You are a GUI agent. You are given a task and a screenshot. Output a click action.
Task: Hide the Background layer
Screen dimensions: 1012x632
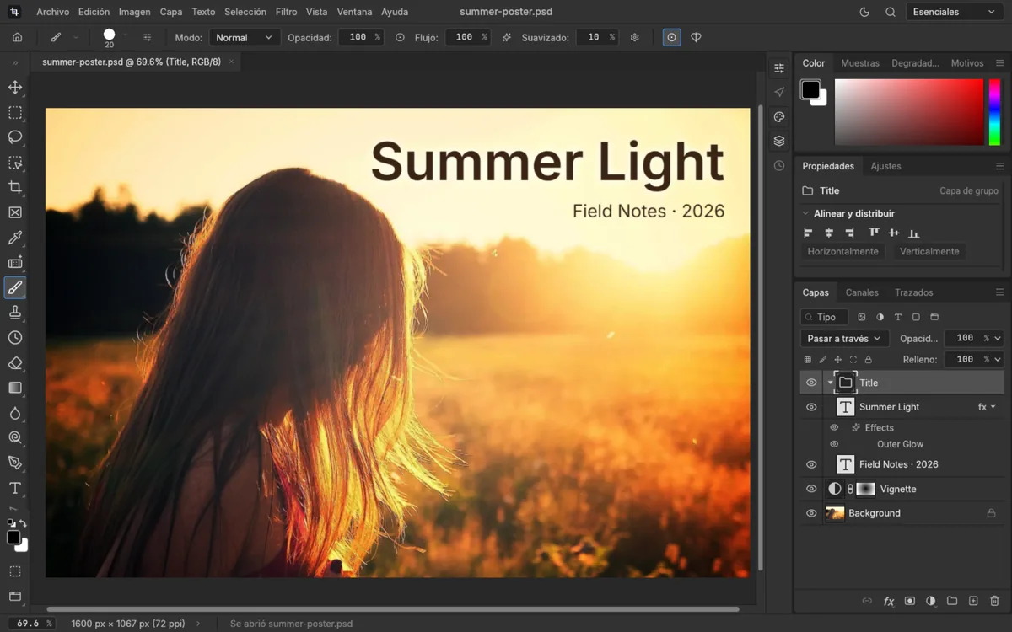pos(811,513)
